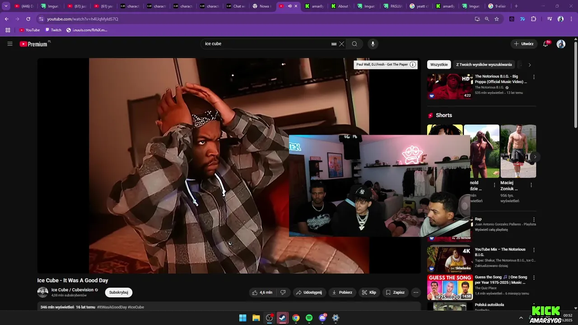
Task: Switch to the Chat w browser tab
Action: pyautogui.click(x=236, y=6)
